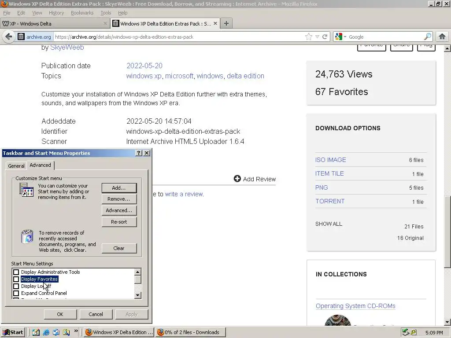
Task: Open the ISO IMAGE download link
Action: (x=330, y=160)
